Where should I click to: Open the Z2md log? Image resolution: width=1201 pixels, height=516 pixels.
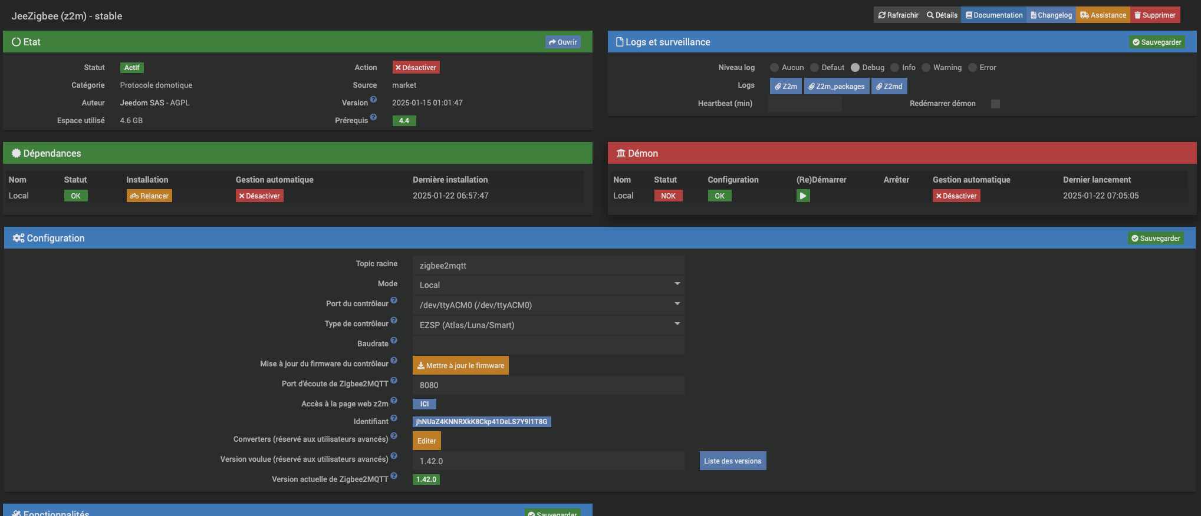[889, 86]
